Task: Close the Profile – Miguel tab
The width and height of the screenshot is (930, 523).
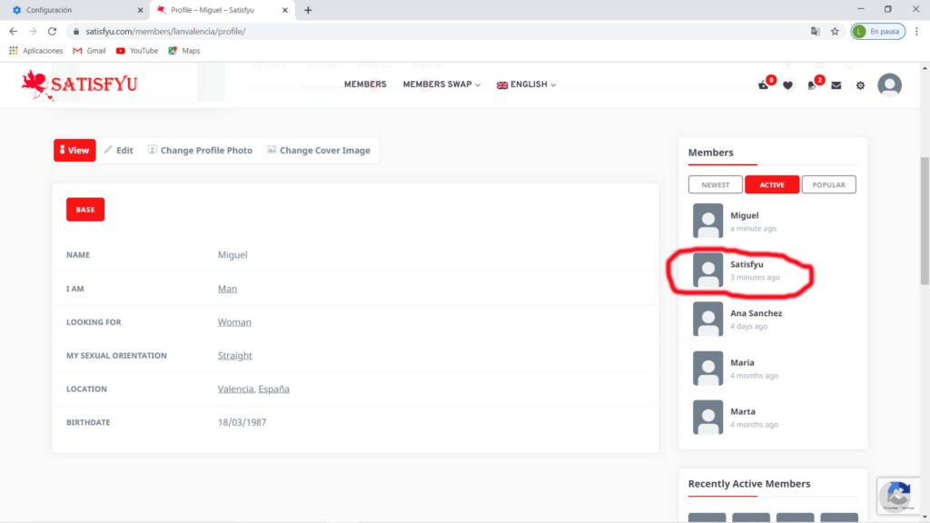Action: tap(284, 10)
